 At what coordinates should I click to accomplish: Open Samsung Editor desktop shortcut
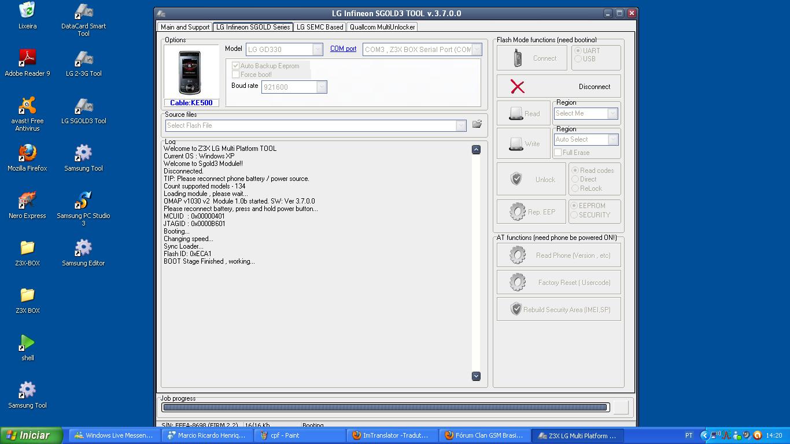coord(84,253)
